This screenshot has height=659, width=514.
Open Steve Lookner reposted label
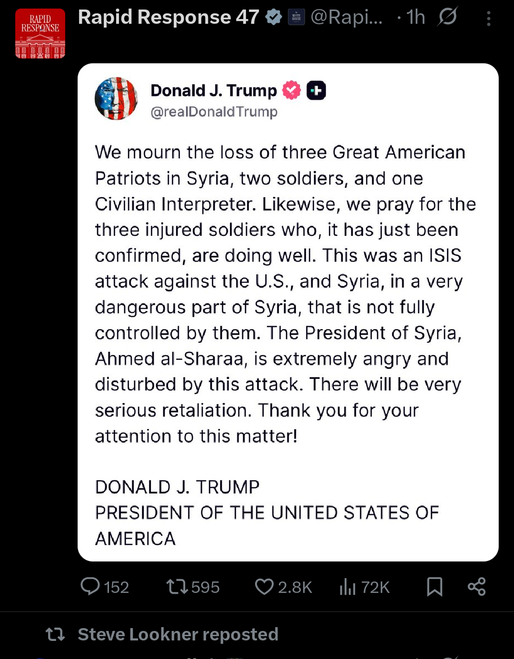(x=178, y=634)
